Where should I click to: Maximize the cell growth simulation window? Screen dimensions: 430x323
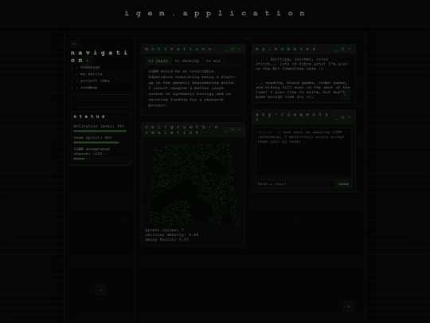pyautogui.click(x=233, y=130)
